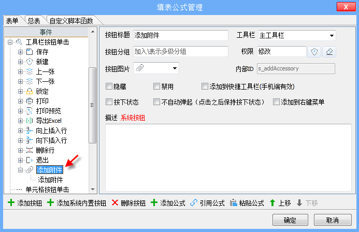Toggle the 按下状态 checkbox
The image size is (359, 232).
[x=109, y=102]
